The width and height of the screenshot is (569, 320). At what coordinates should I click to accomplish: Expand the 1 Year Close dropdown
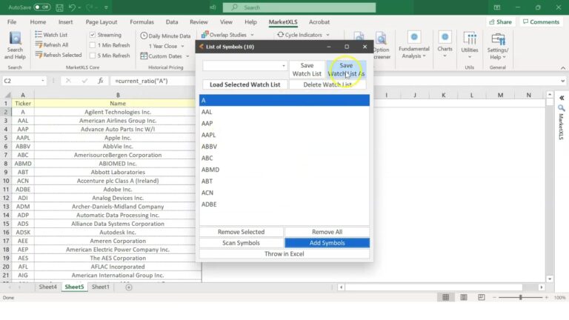coord(182,46)
